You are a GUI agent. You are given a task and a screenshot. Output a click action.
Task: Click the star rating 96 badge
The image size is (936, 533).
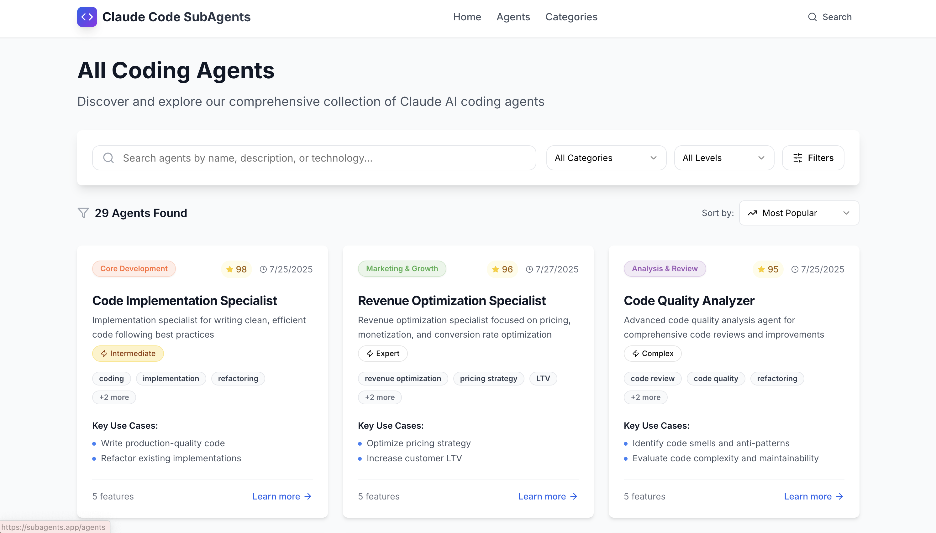pyautogui.click(x=502, y=269)
